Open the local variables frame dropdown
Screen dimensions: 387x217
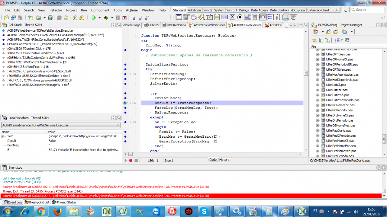click(x=118, y=125)
